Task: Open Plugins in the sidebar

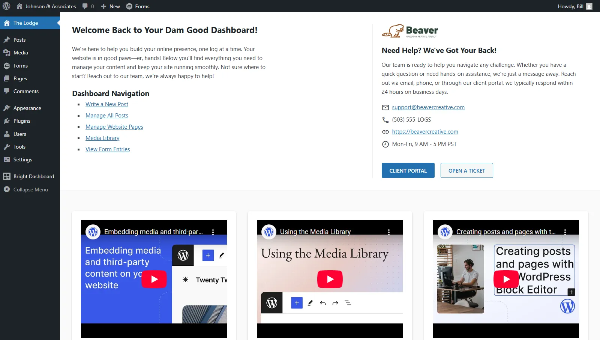Action: pos(22,121)
